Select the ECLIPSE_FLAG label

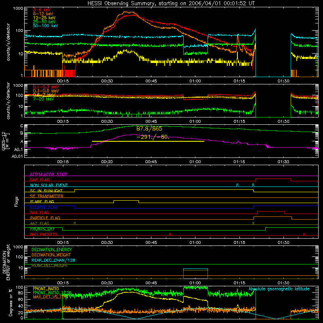pos(44,207)
